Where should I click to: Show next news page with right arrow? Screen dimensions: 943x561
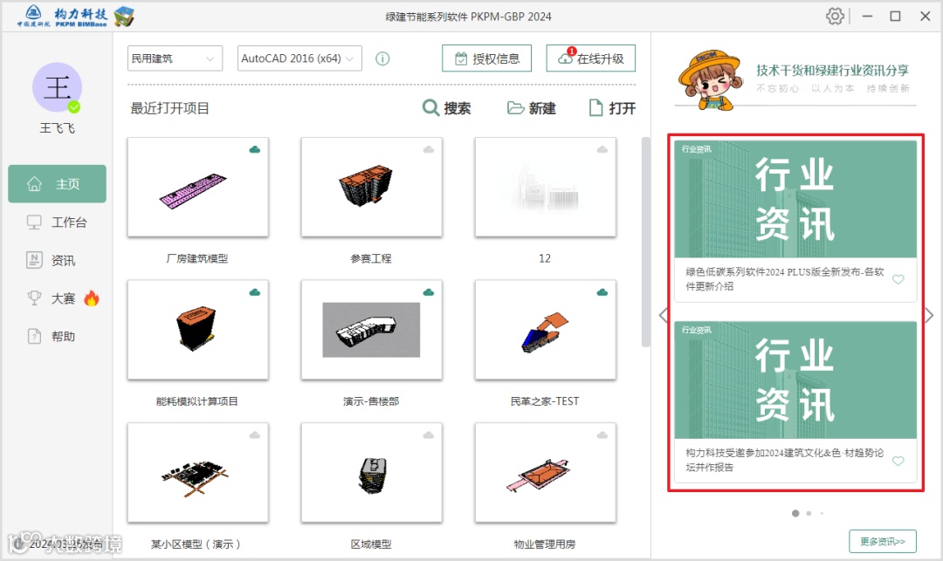[930, 315]
